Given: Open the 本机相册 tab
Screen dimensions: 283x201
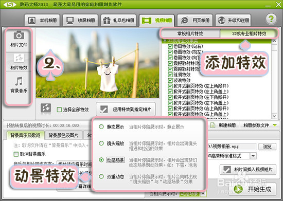Looking at the screenshot, I should tap(42, 20).
